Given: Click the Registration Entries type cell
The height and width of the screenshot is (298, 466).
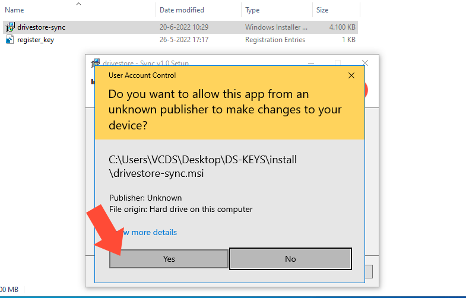Looking at the screenshot, I should coord(275,40).
